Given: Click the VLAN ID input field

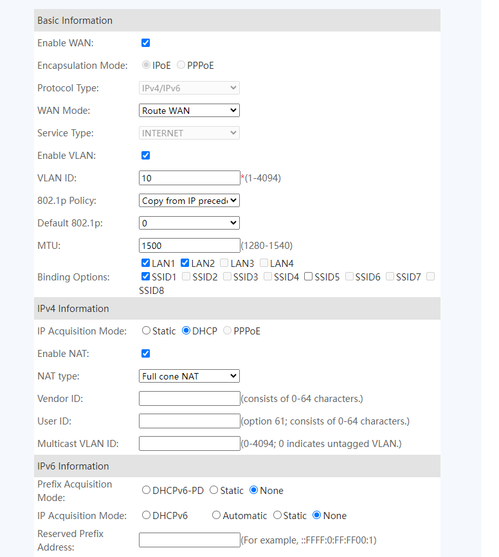Looking at the screenshot, I should click(189, 178).
